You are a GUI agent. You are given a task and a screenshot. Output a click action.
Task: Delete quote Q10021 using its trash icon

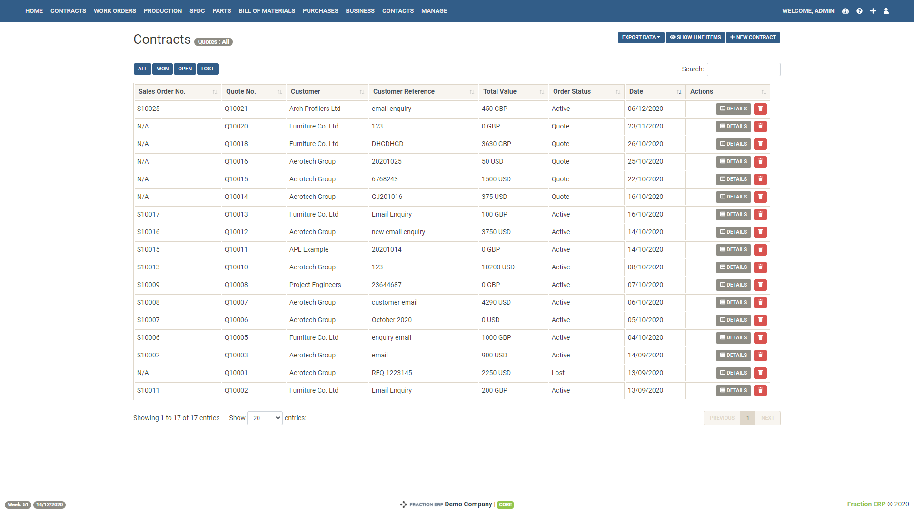760,109
